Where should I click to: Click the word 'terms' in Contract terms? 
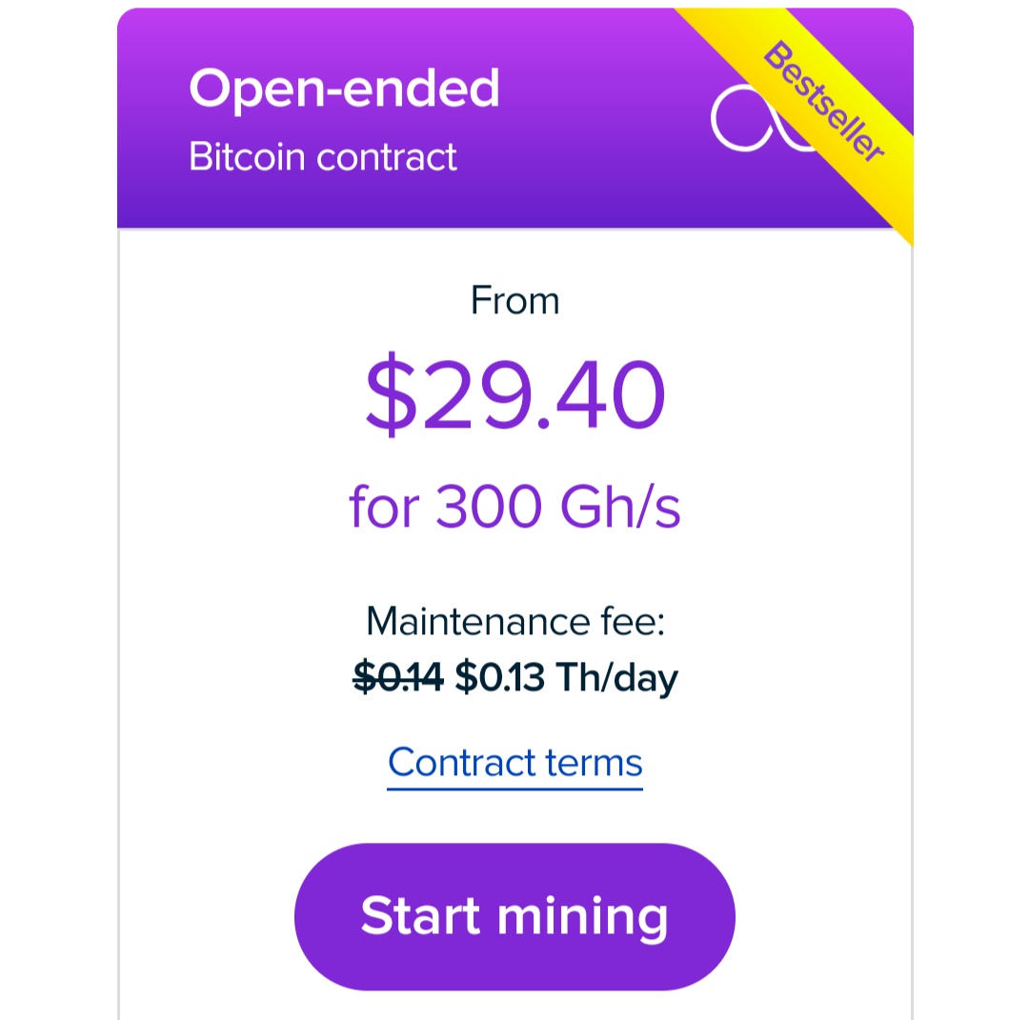click(594, 764)
